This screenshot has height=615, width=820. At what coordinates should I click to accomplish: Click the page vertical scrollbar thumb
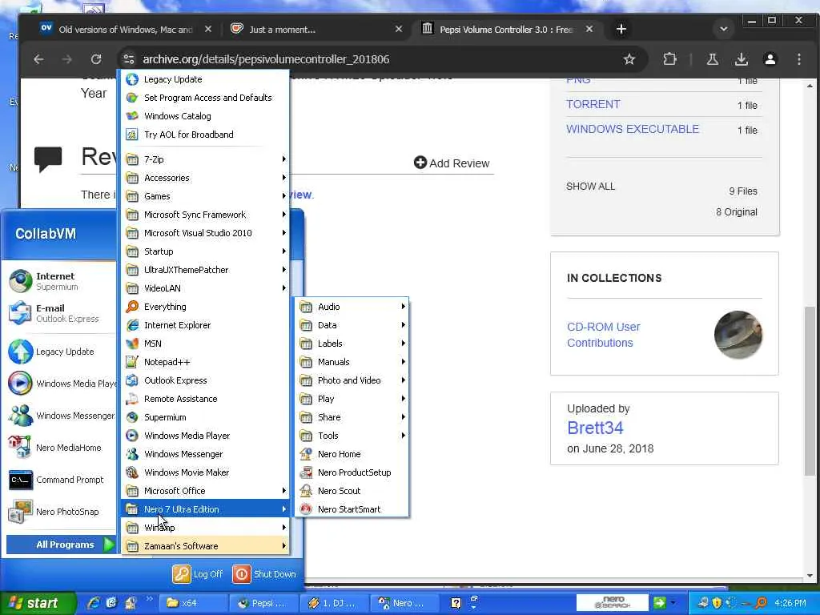coord(810,391)
